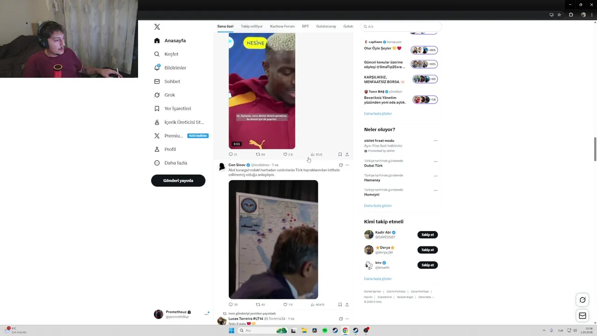
Task: Bookmark this page with the Chrome star
Action: coord(559,14)
